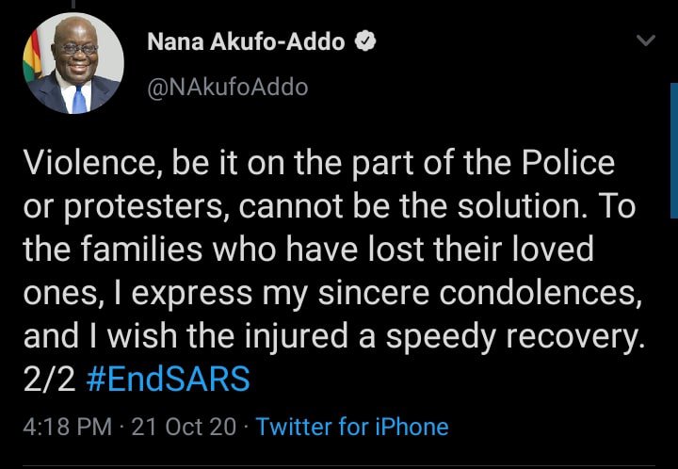
Task: Click the word condolences in the tweet
Action: 541,293
